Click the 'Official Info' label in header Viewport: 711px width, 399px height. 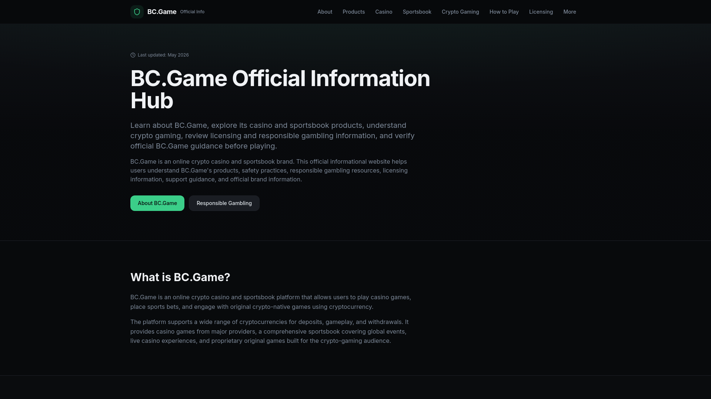coord(192,12)
